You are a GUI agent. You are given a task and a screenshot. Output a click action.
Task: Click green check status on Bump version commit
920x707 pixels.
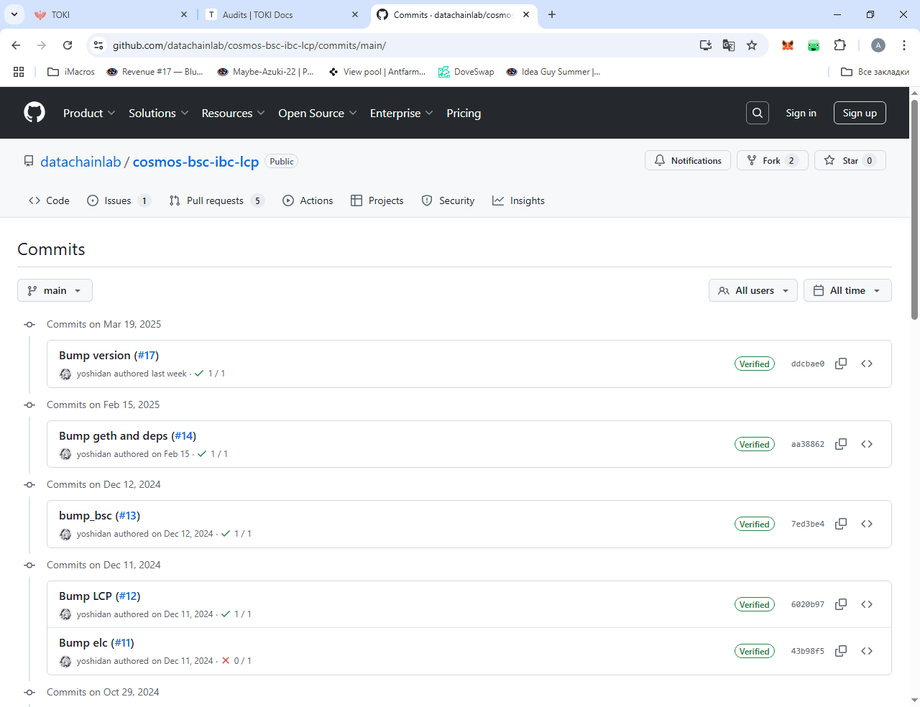click(x=199, y=374)
